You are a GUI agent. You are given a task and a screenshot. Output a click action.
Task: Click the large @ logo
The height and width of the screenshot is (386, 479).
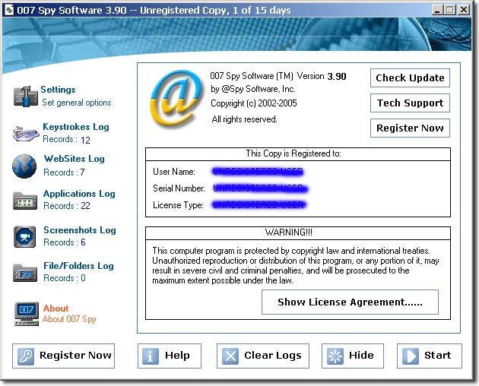coord(176,99)
